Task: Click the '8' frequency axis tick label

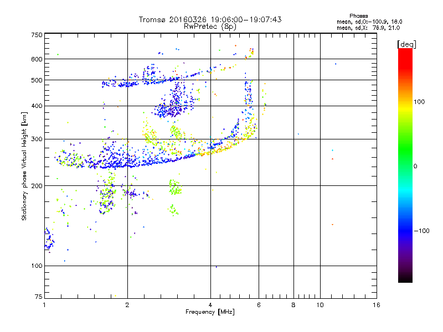Action: pyautogui.click(x=293, y=305)
